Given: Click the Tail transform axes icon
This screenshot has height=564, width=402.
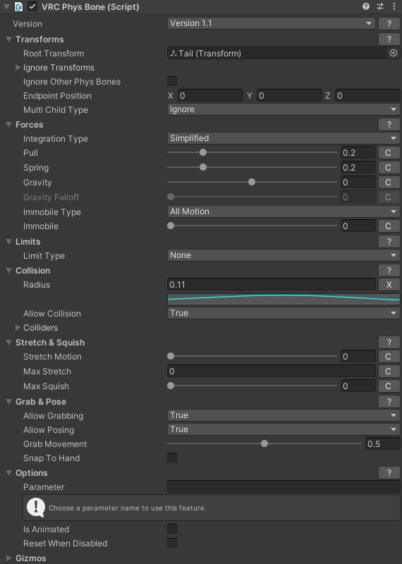Looking at the screenshot, I should click(173, 54).
